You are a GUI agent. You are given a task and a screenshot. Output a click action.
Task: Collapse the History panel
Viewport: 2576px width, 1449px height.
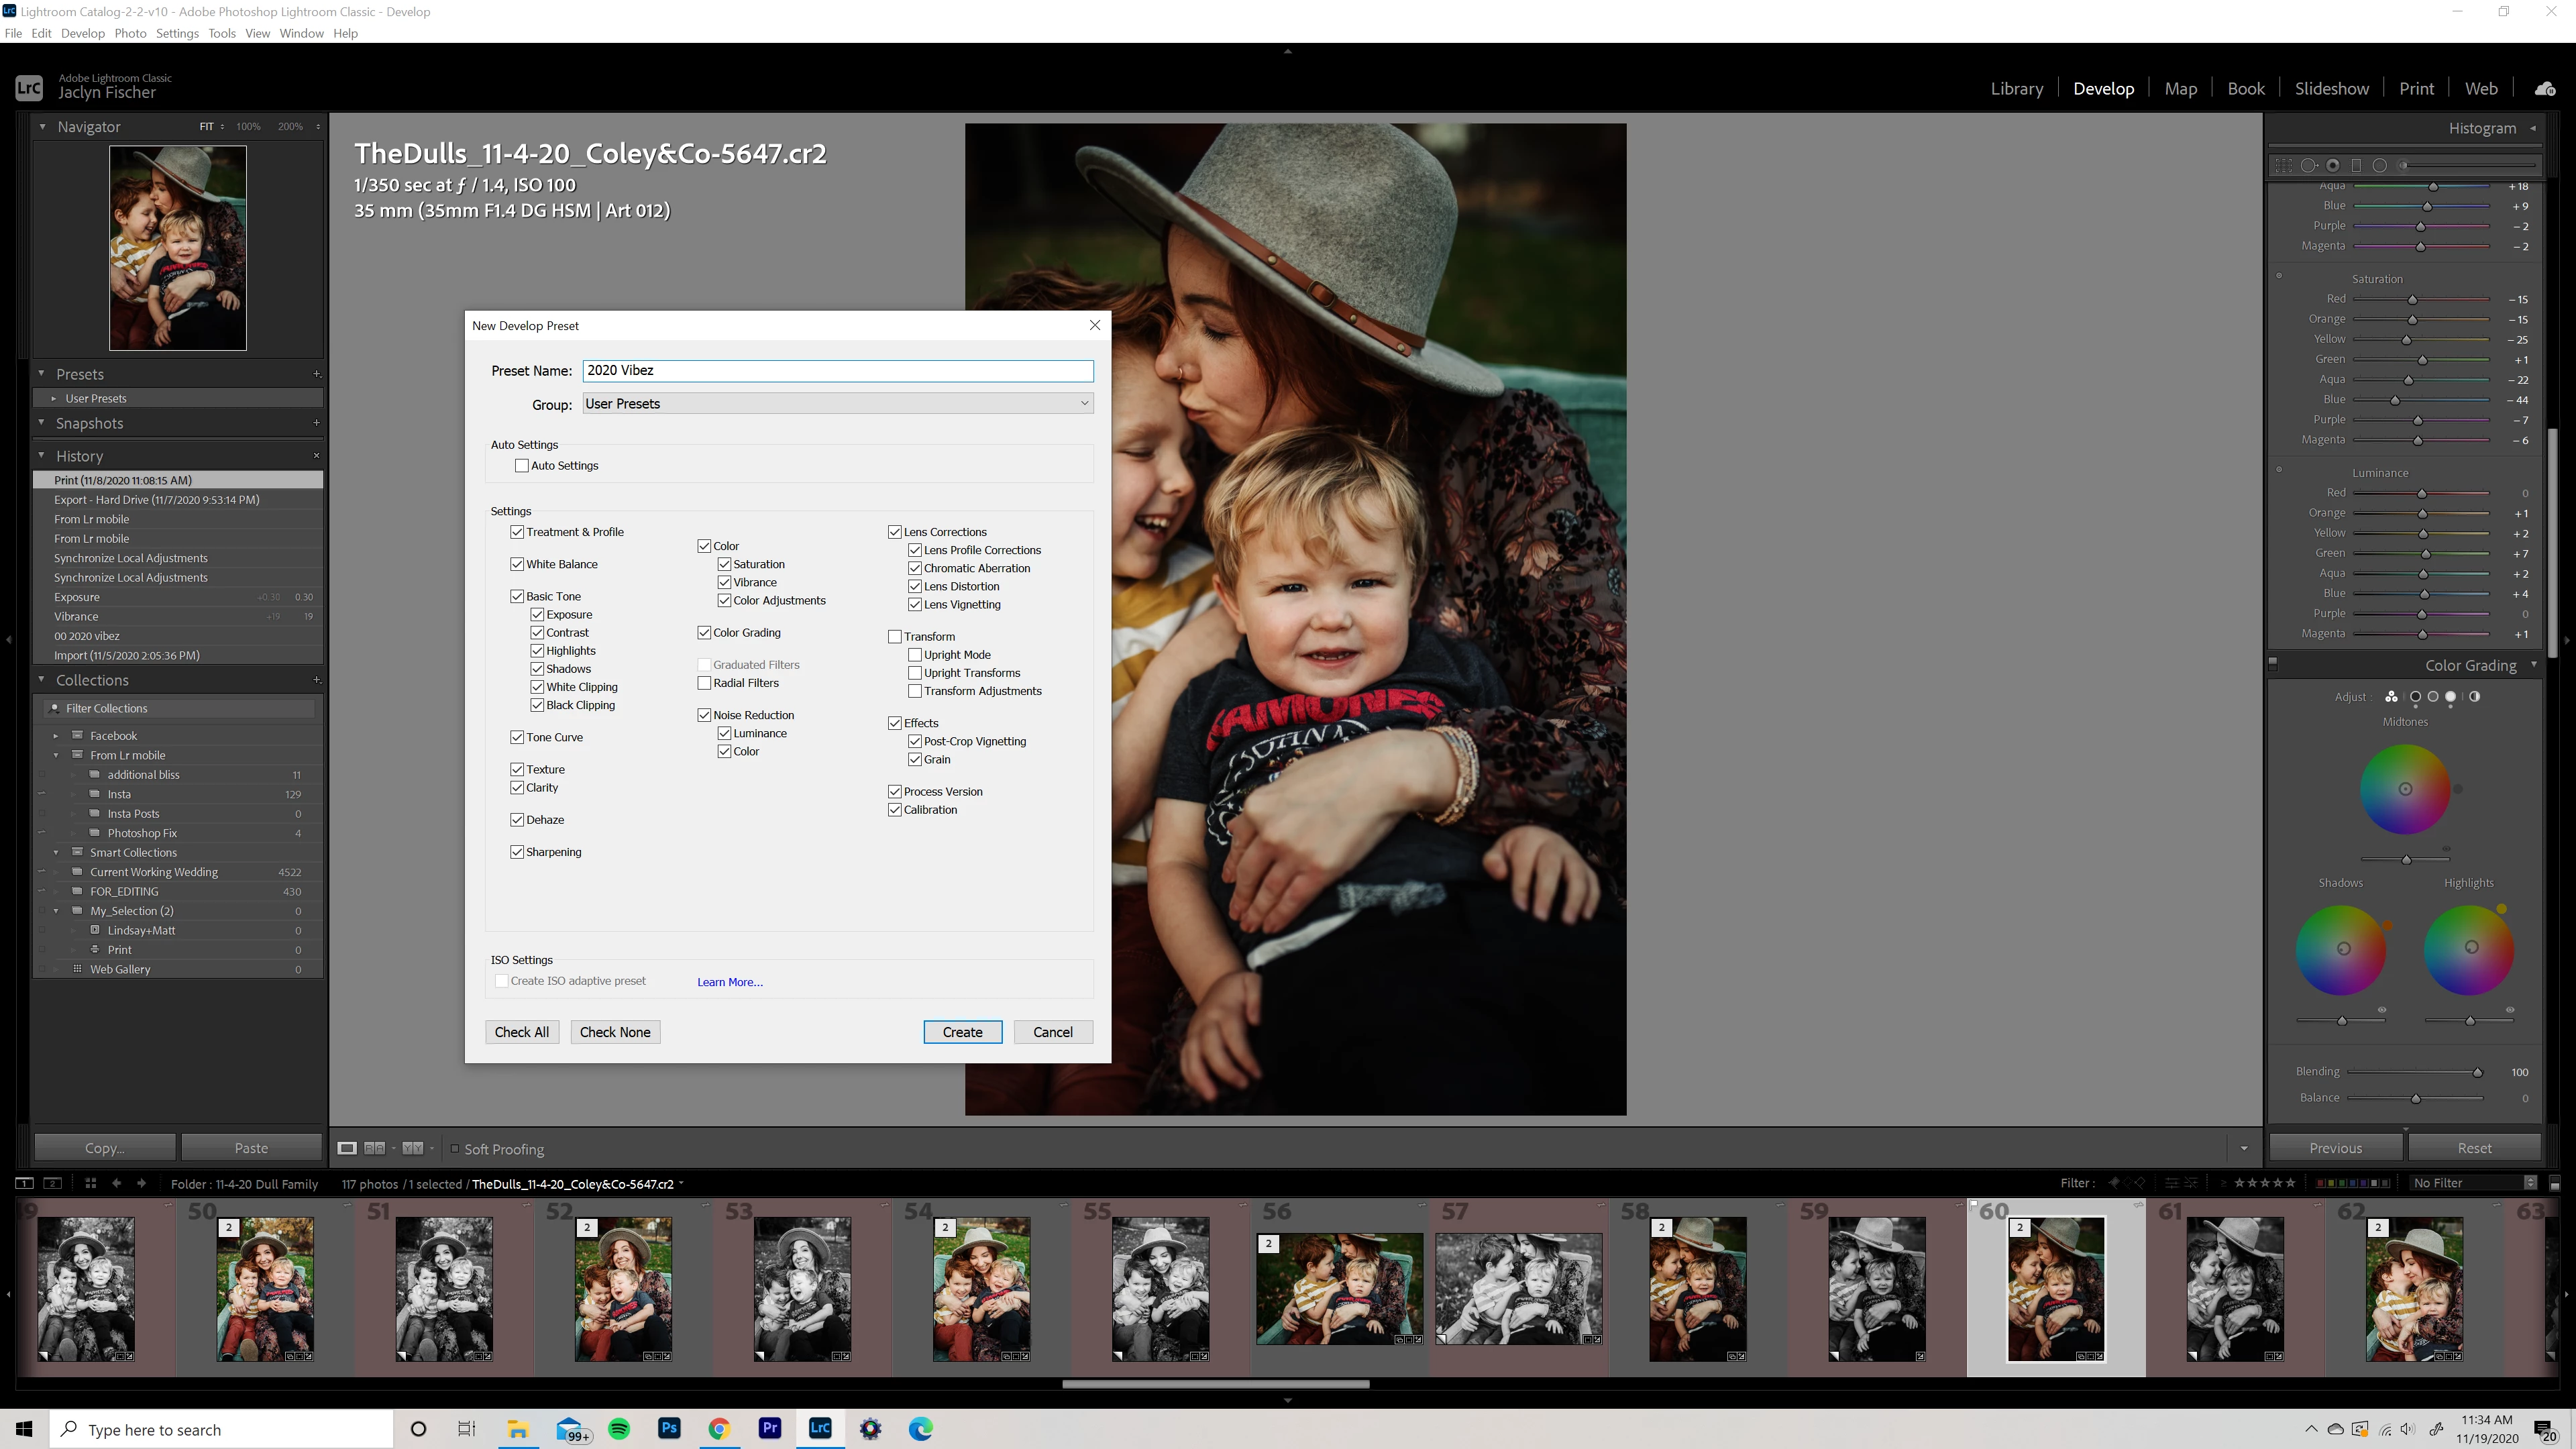point(42,456)
